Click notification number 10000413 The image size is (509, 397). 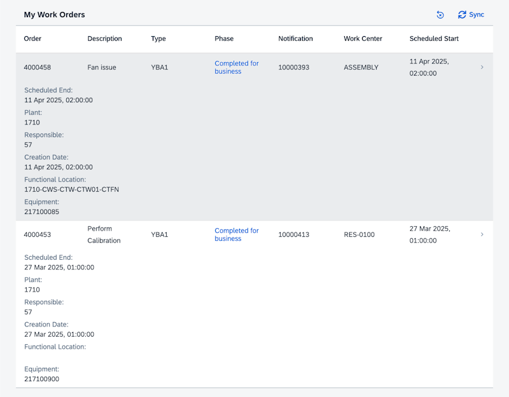pyautogui.click(x=293, y=234)
